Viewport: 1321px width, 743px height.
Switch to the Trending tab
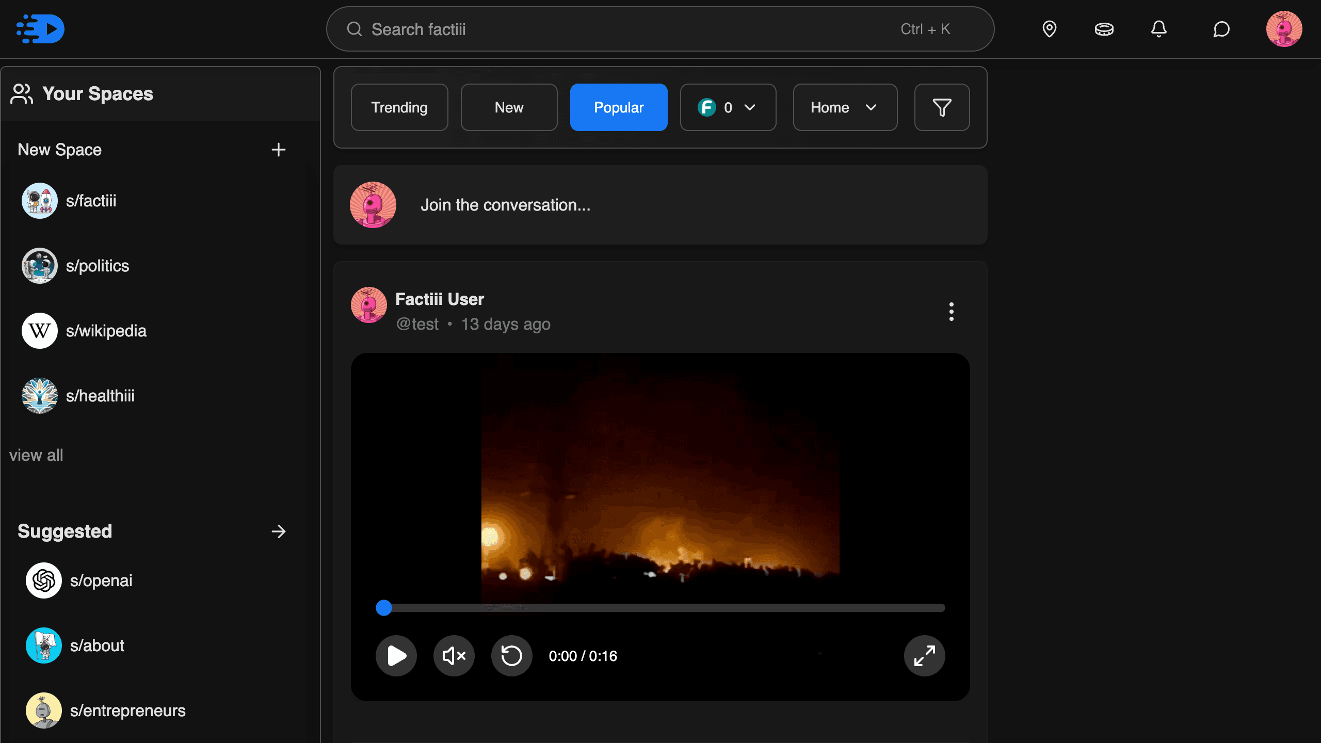tap(399, 107)
